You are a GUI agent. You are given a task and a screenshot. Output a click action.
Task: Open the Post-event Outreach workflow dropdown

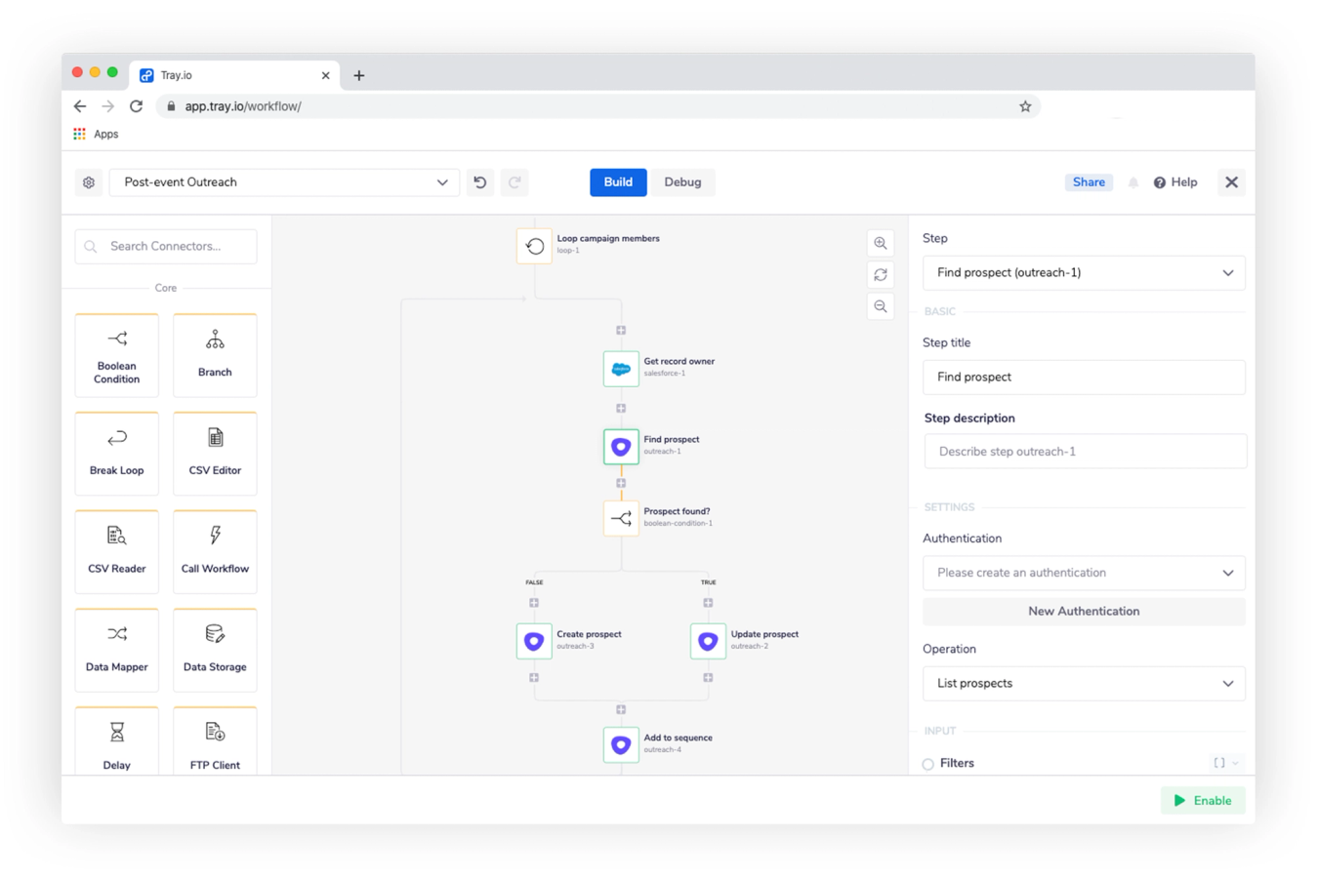(284, 182)
